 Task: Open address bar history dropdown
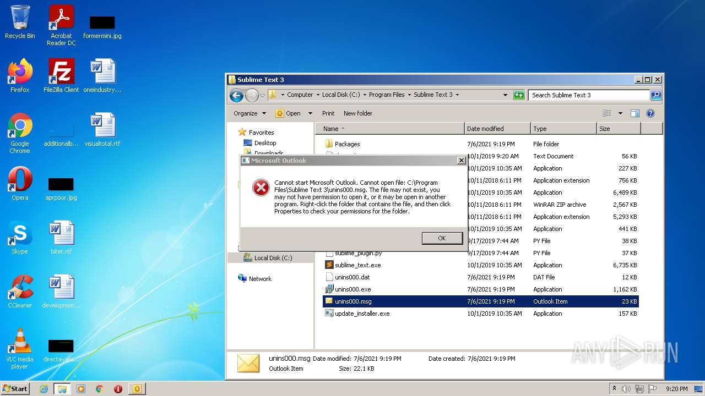[505, 95]
